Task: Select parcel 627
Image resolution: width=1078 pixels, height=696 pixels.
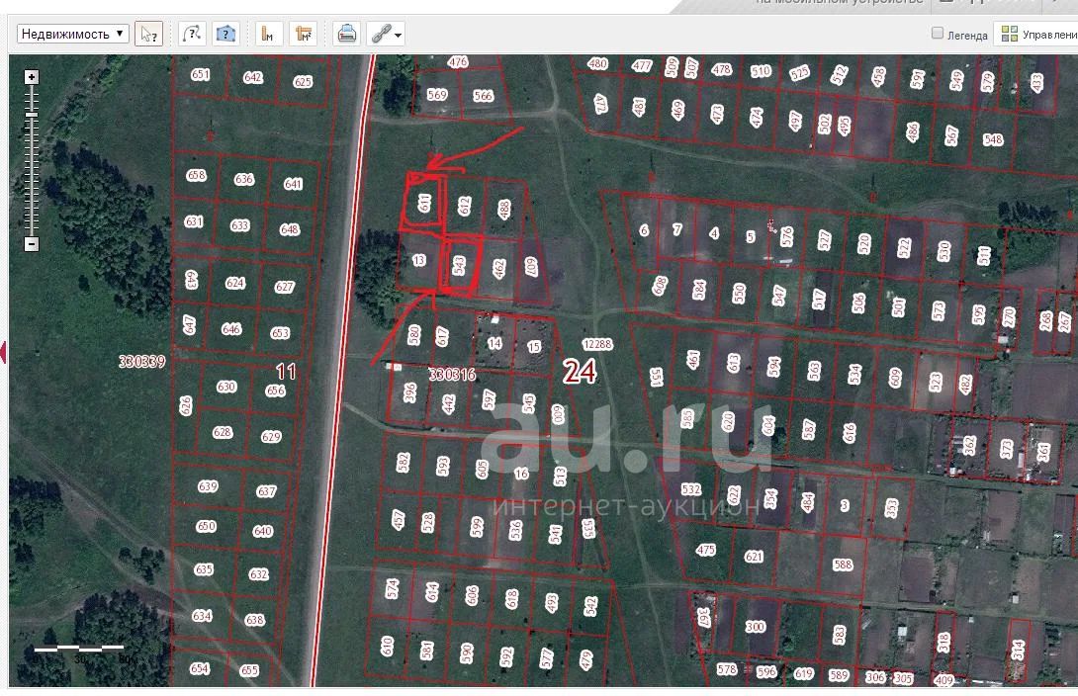Action: (284, 287)
